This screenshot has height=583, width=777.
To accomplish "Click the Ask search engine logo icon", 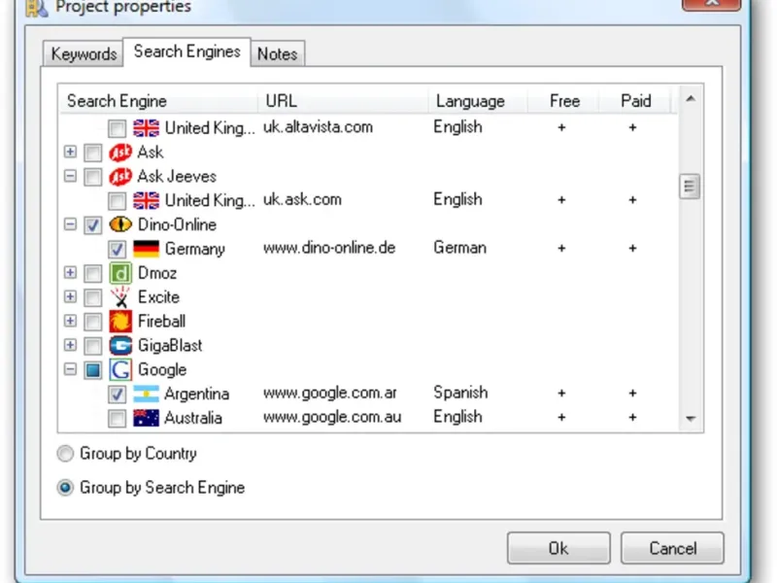I will point(120,153).
